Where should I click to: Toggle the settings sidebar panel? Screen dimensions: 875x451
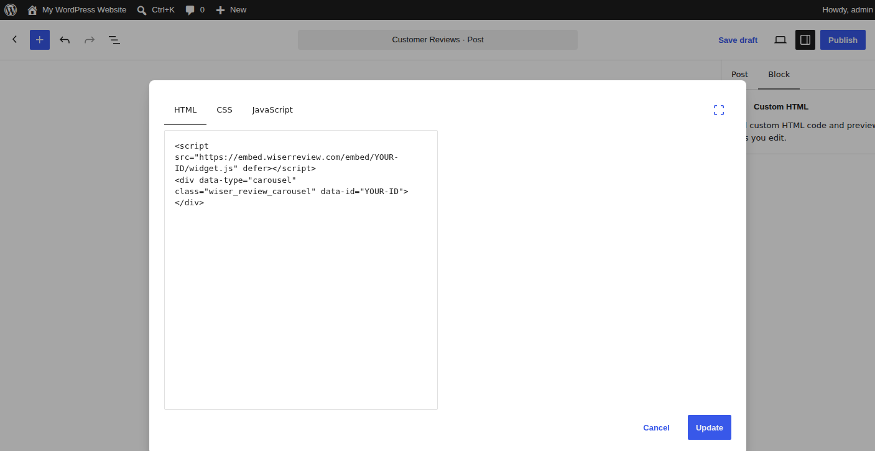point(805,40)
